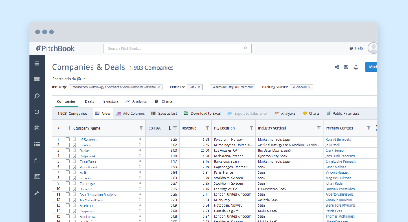The width and height of the screenshot is (408, 222).
Task: Open the dashboard grid icon in sidebar
Action: (x=37, y=79)
